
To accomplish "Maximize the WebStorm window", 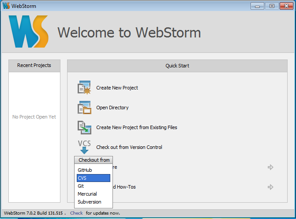I will [x=272, y=6].
